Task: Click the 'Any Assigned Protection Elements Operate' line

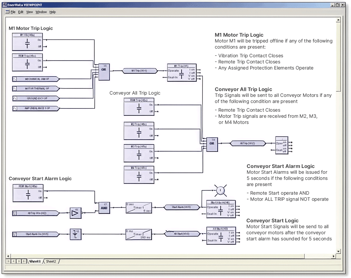Action: point(264,68)
